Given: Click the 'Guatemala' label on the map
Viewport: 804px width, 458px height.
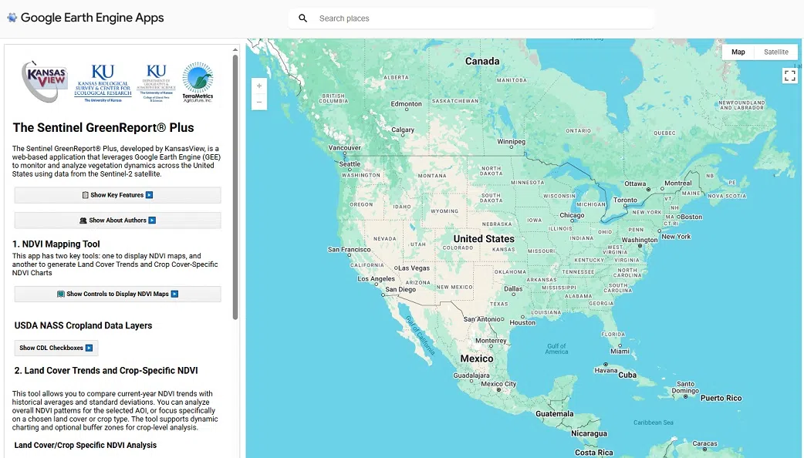Looking at the screenshot, I should click(x=554, y=414).
